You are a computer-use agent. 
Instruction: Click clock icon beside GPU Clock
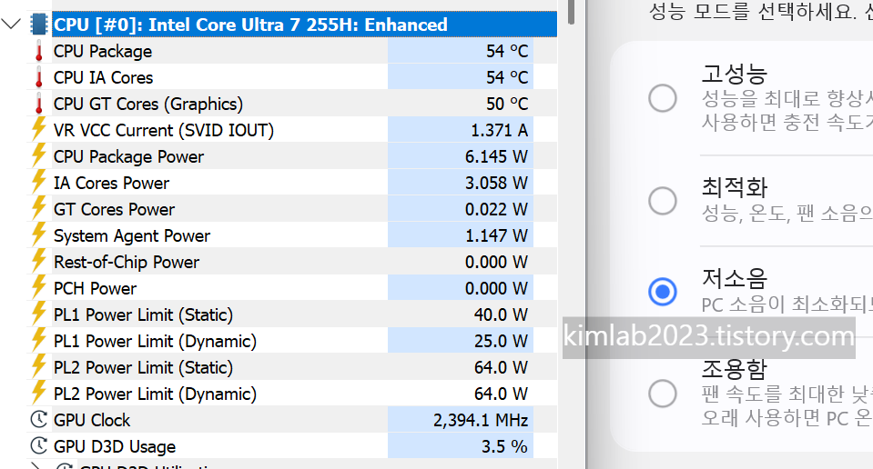point(39,420)
